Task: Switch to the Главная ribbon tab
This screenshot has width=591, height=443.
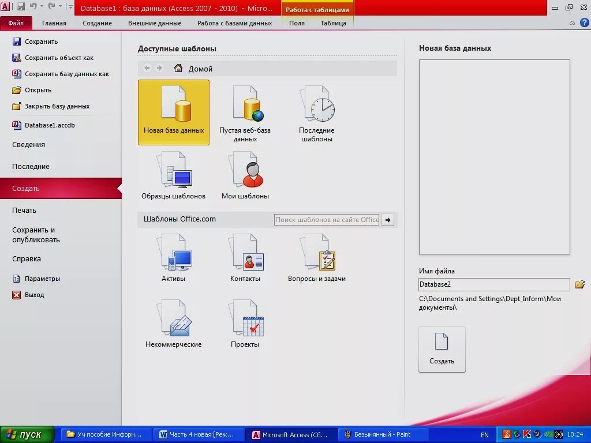Action: pyautogui.click(x=54, y=23)
